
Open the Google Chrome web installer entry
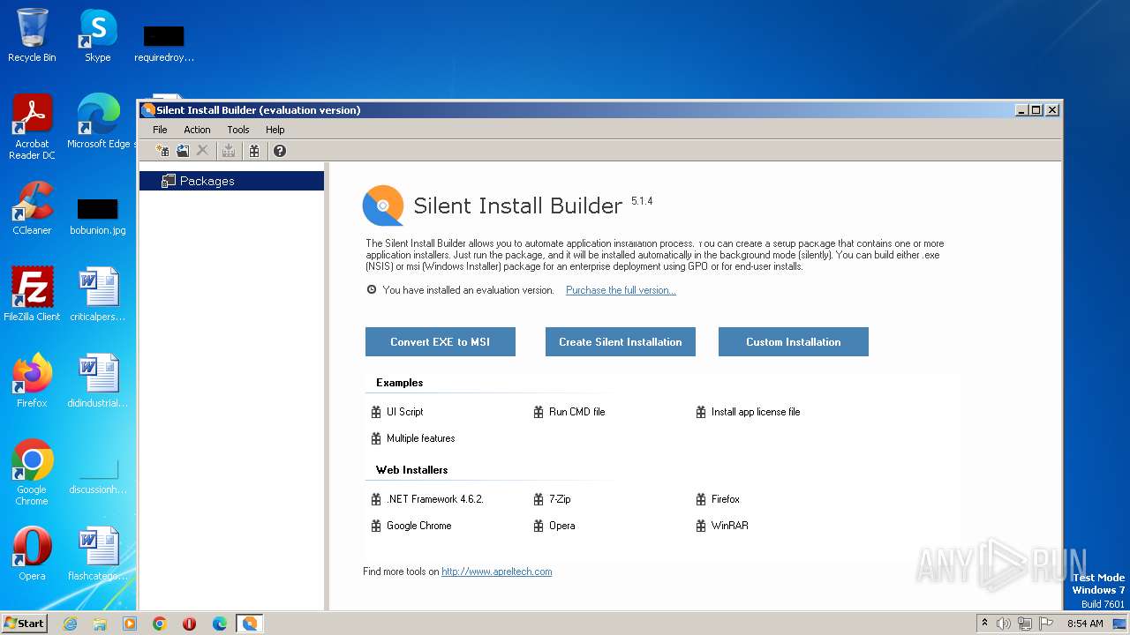[419, 526]
